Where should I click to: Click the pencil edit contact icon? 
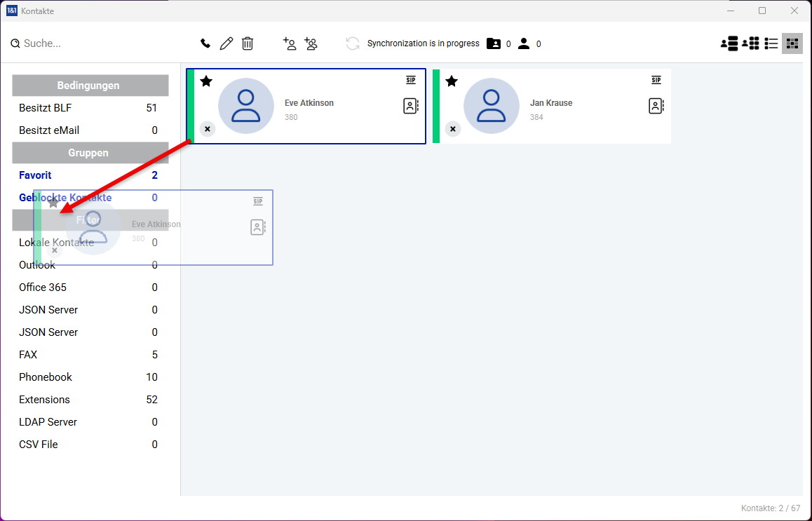coord(226,43)
